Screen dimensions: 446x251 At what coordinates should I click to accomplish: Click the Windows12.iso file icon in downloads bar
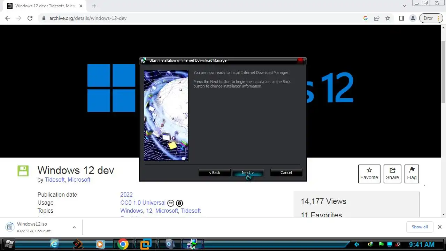[x=10, y=227]
